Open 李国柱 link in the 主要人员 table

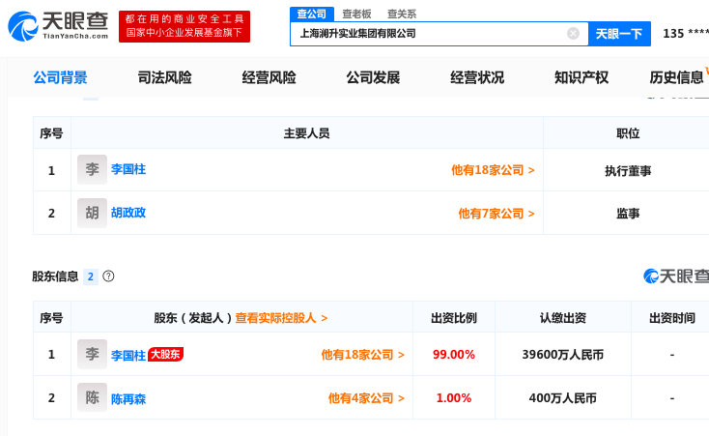pos(128,169)
